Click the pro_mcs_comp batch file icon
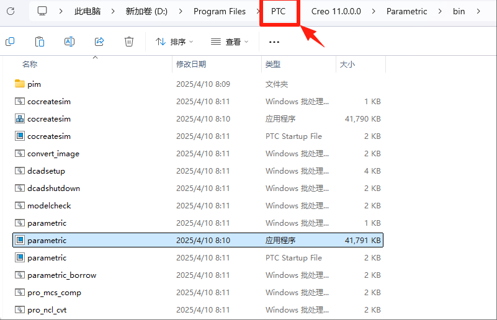497x320 pixels. coord(20,292)
